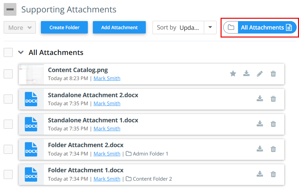Viewport: 299px width, 188px height.
Task: Open the Sort by dropdown arrow
Action: click(x=210, y=27)
